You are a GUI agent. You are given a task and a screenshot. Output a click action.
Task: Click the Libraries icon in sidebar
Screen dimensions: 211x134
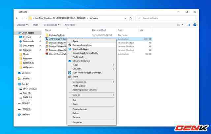(x=19, y=79)
